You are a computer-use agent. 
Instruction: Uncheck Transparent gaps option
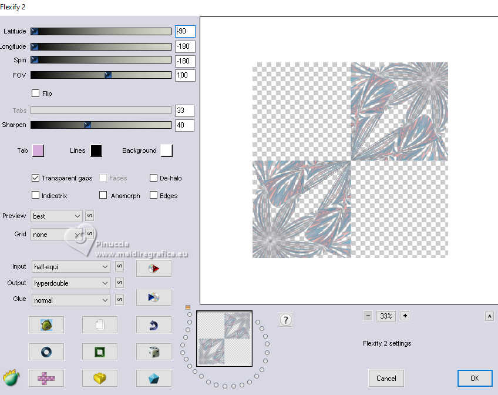click(x=36, y=178)
